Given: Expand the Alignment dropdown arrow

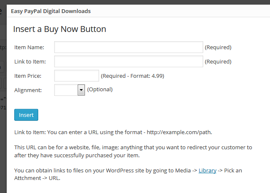Looking at the screenshot, I should 81,90.
